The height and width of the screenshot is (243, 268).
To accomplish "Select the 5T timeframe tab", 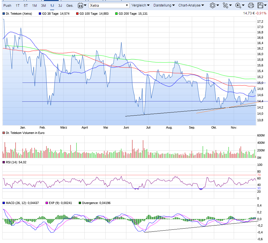I will (x=26, y=6).
